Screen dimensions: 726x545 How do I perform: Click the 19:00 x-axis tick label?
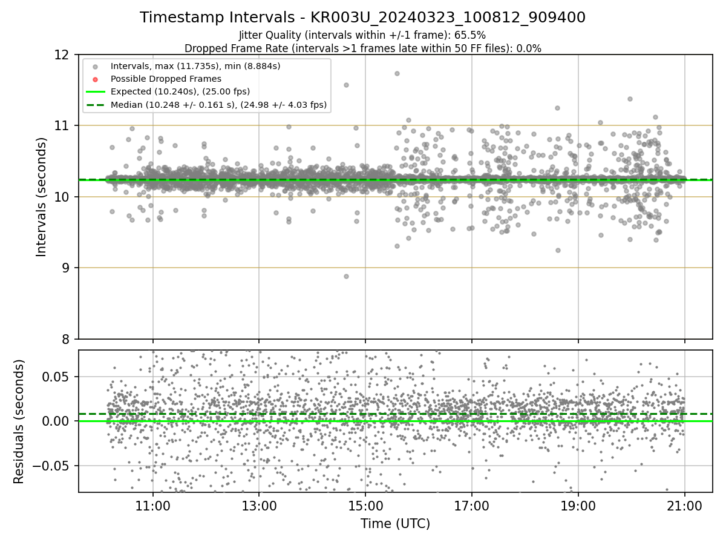(x=578, y=506)
